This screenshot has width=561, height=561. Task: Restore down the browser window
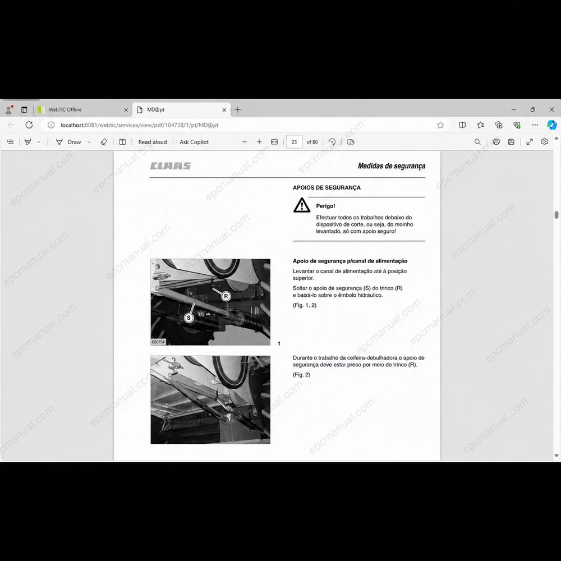coord(533,109)
